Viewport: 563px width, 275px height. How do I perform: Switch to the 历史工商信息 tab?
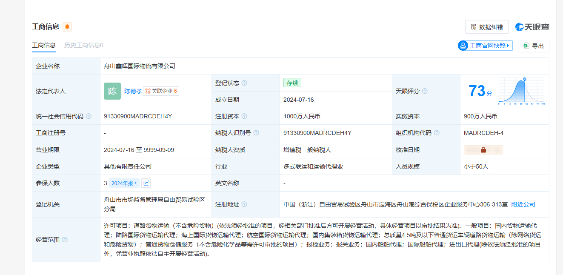[83, 45]
